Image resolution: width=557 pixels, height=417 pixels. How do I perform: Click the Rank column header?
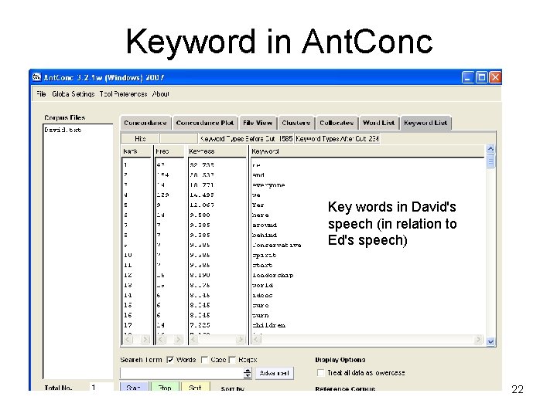(x=136, y=151)
